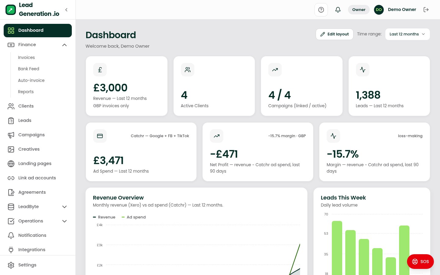
Task: Open Link ad accounts in the sidebar
Action: point(38,178)
